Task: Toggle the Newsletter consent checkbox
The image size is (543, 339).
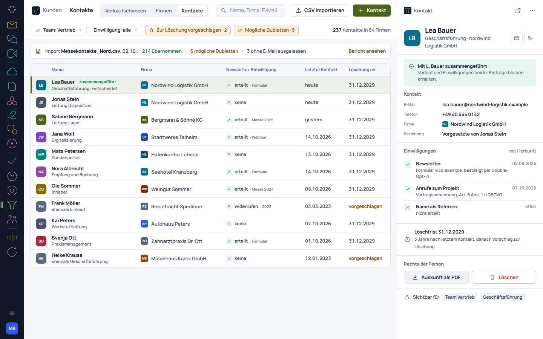Action: (x=408, y=164)
